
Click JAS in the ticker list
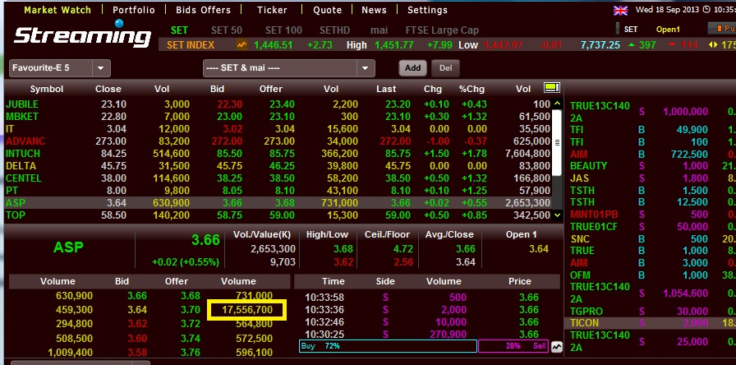(x=579, y=178)
